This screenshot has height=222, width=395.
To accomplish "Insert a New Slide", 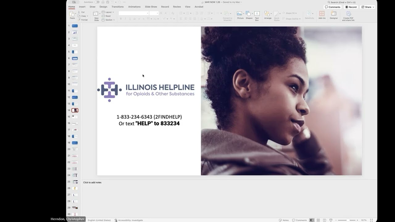I will tap(96, 16).
